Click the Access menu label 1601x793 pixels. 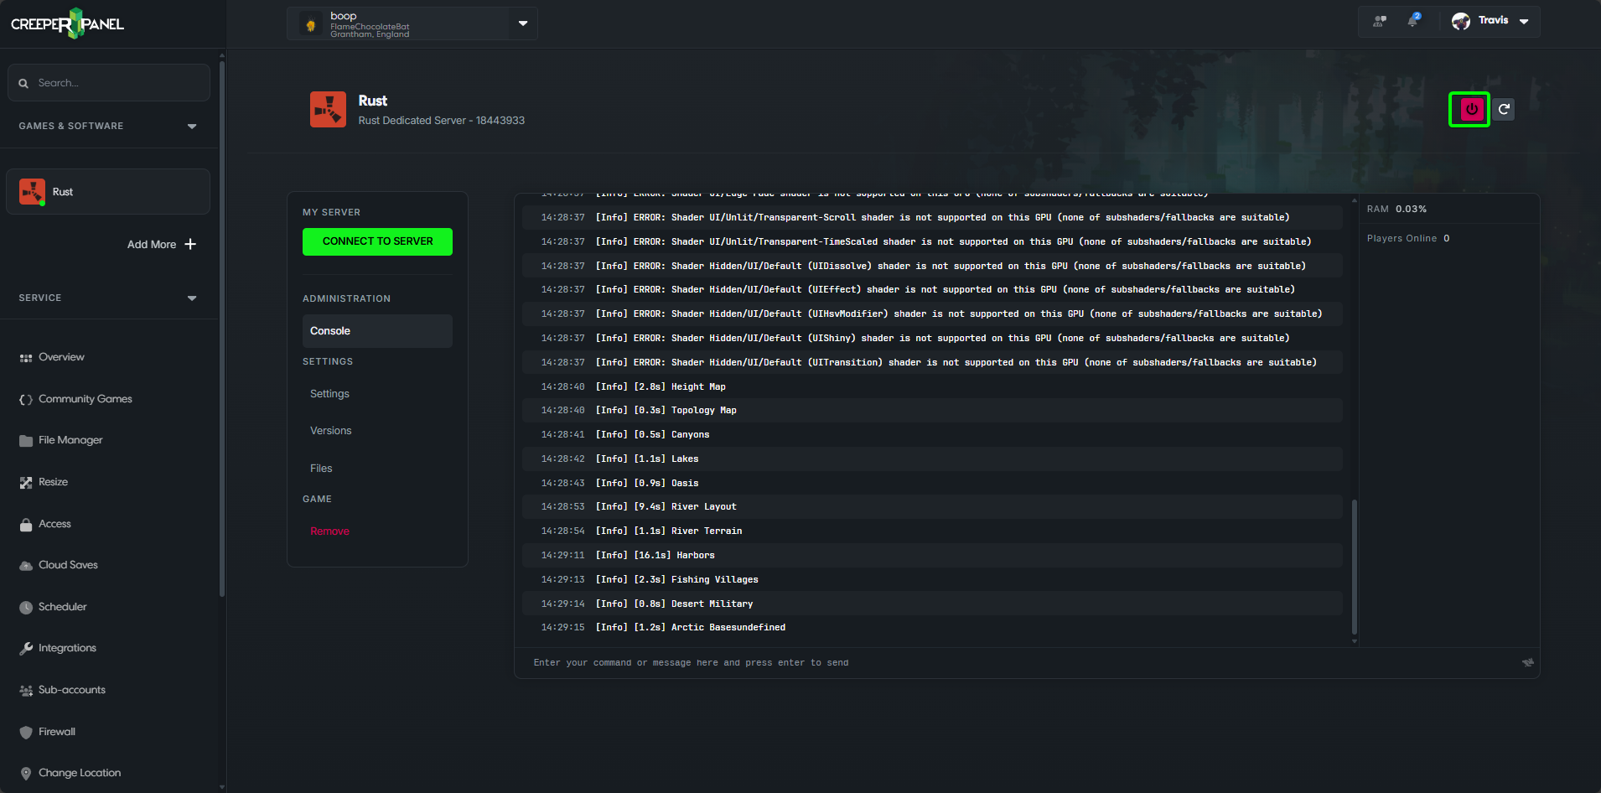pos(54,524)
